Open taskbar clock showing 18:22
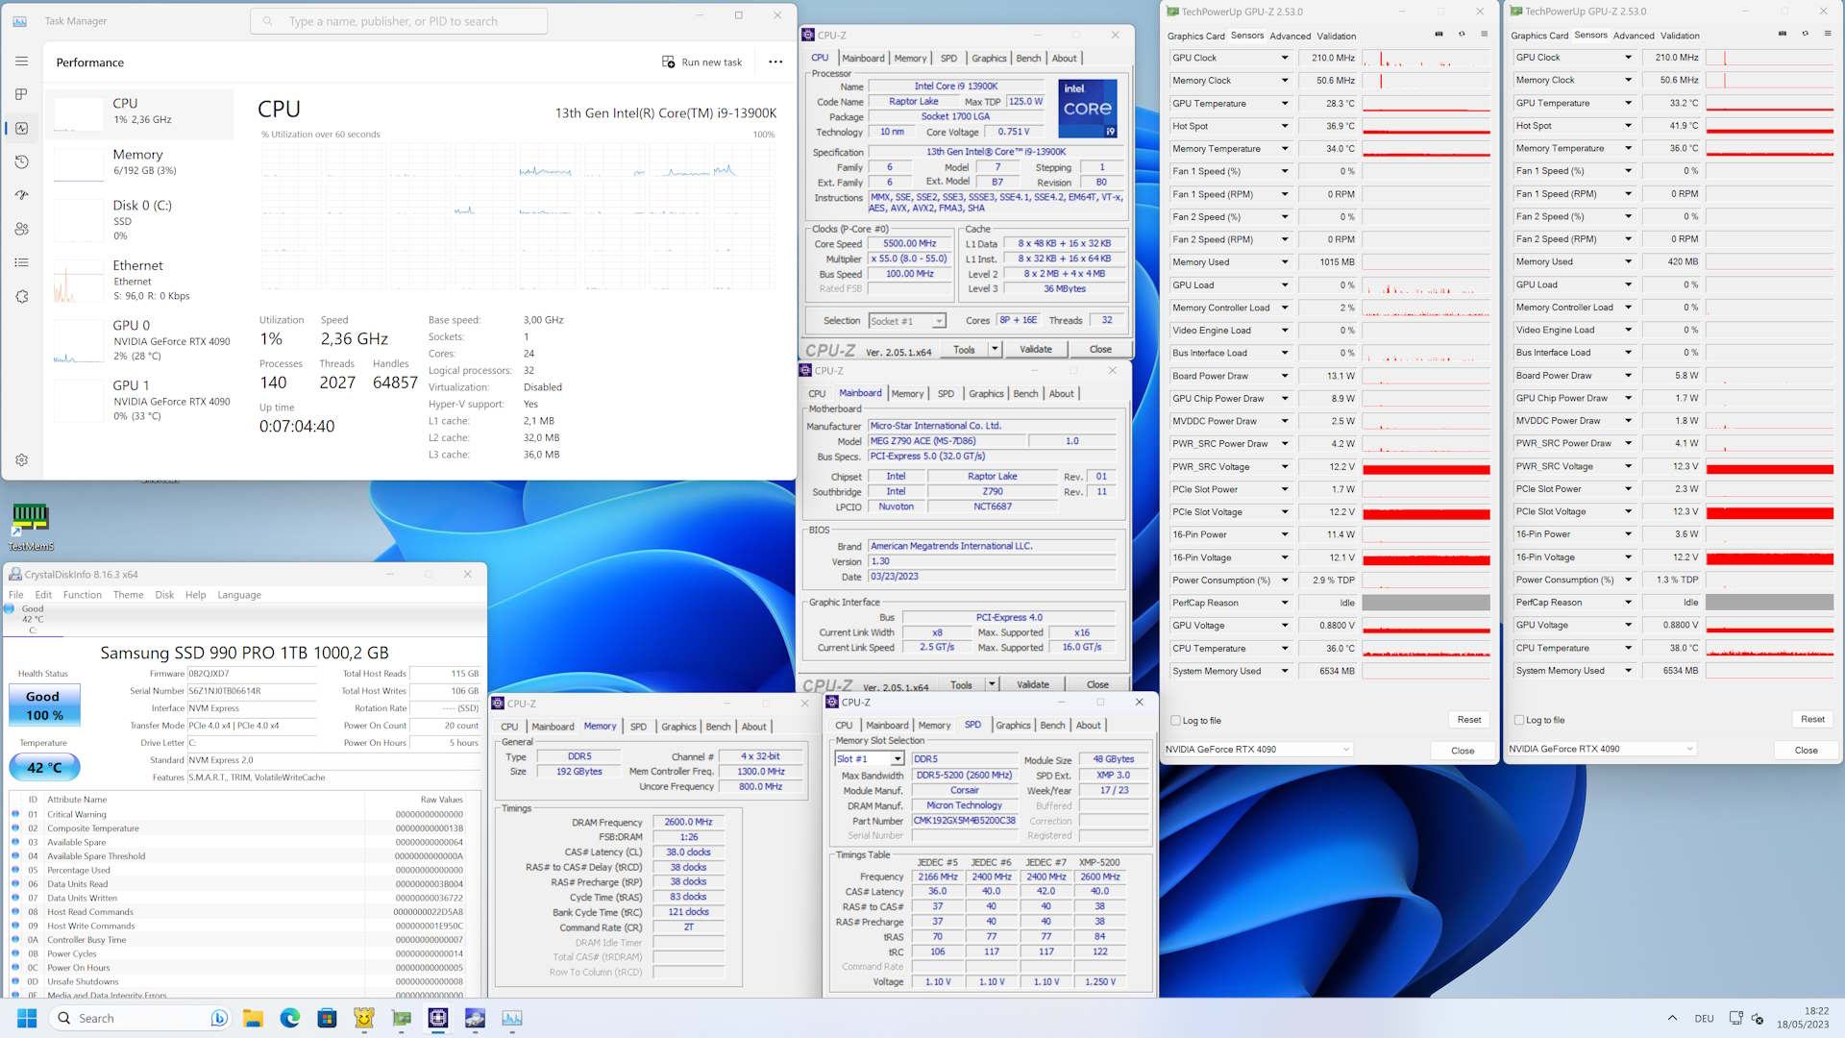The image size is (1845, 1038). point(1803,1018)
